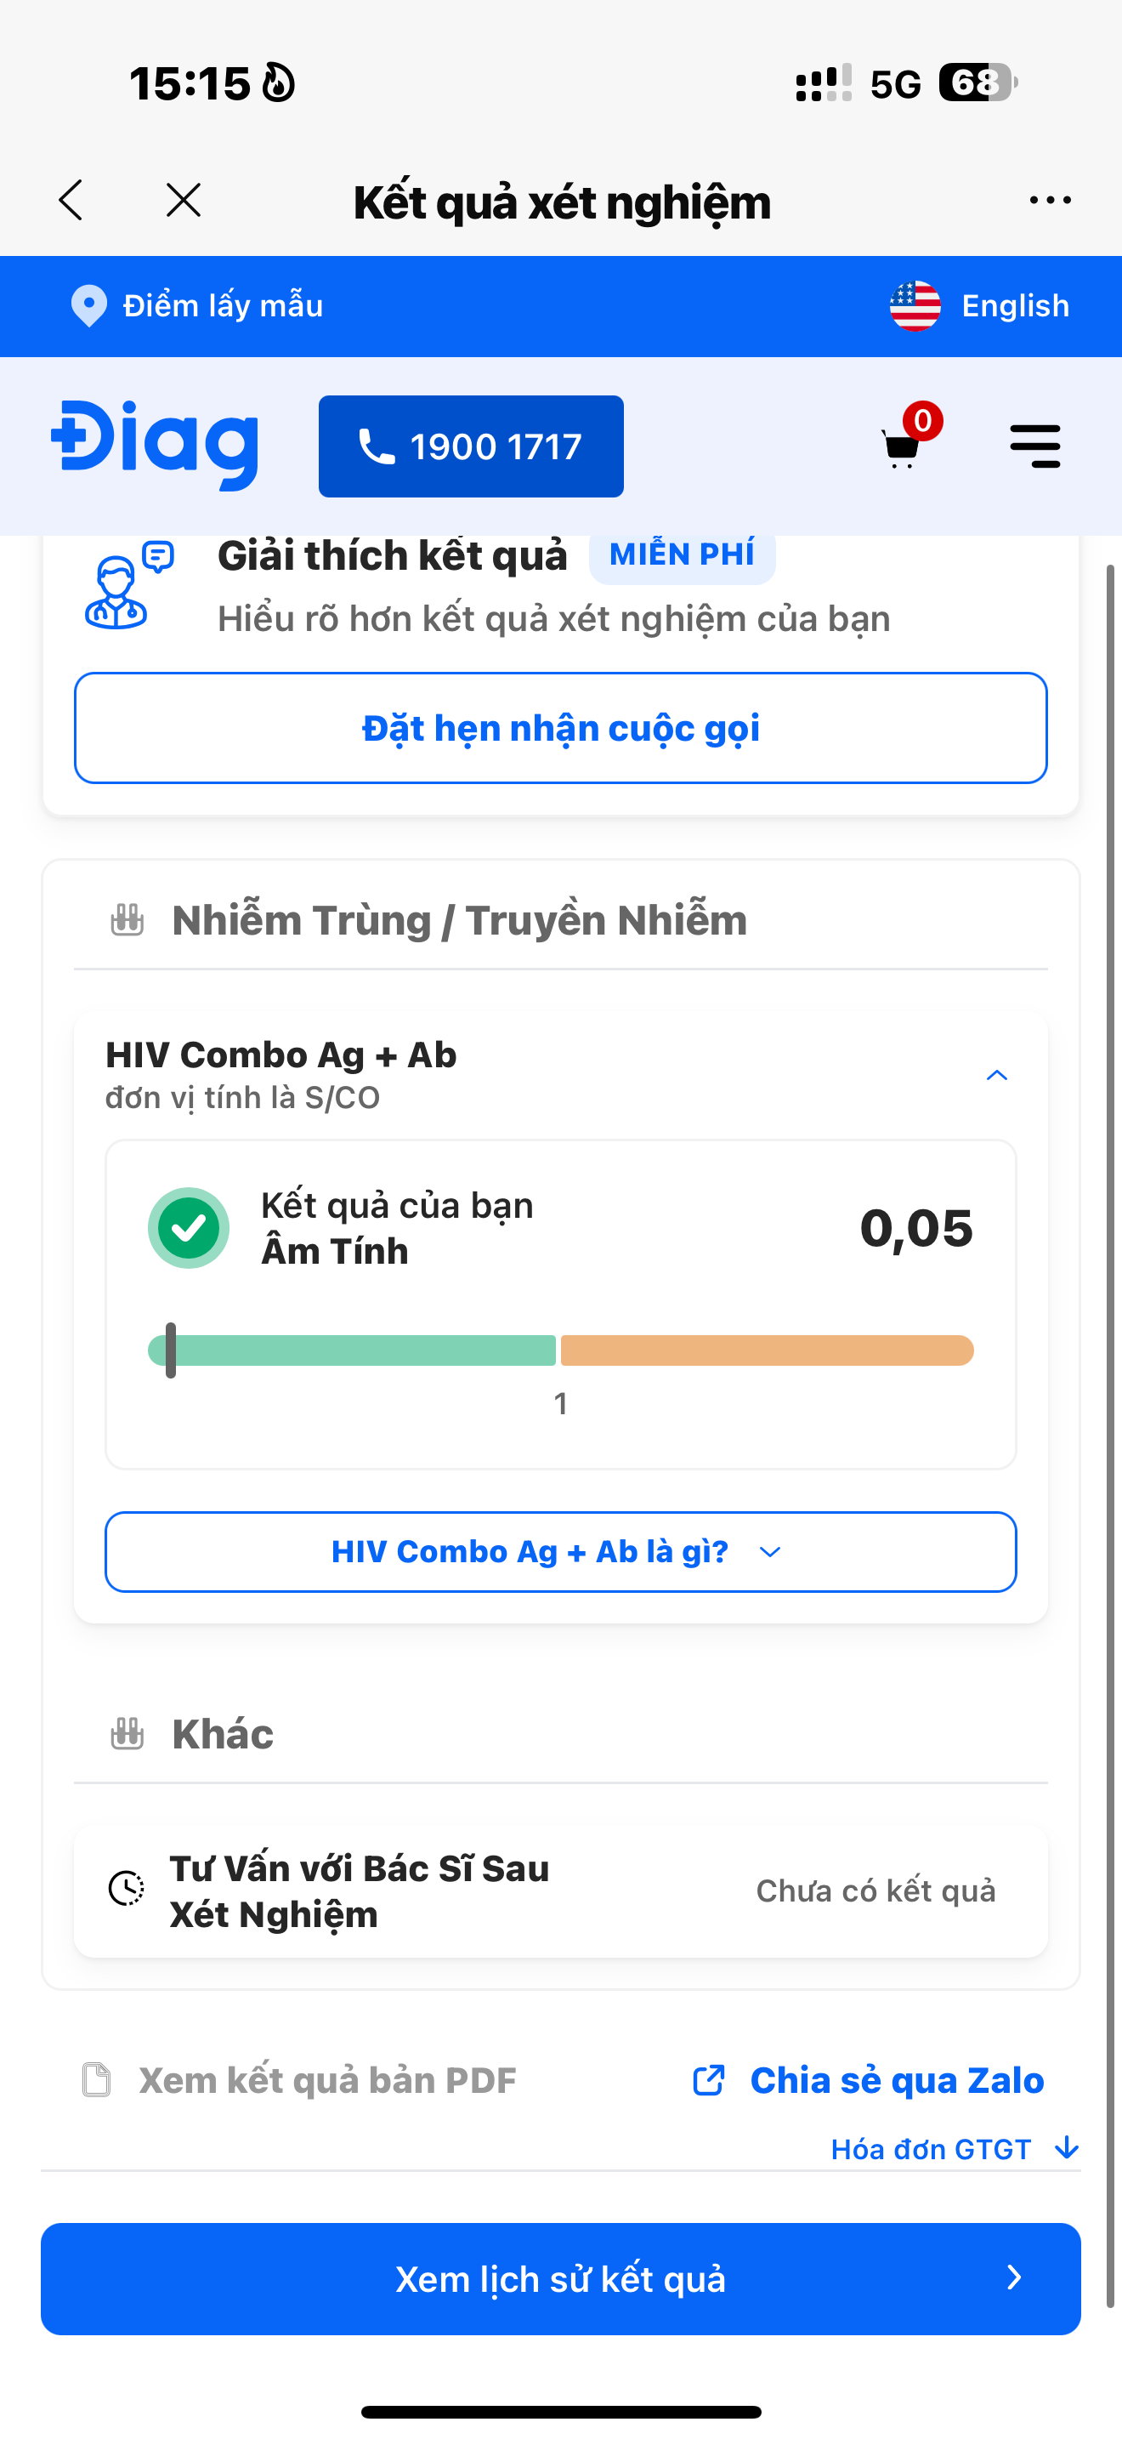The image size is (1122, 2439).
Task: Tap the back arrow icon
Action: (72, 201)
